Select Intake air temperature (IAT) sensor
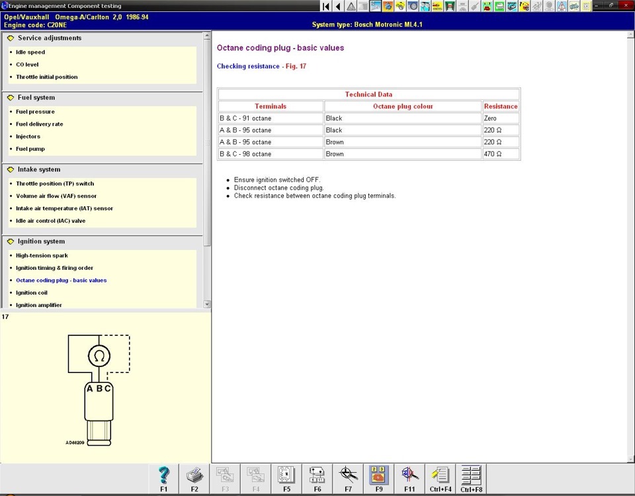 [64, 208]
